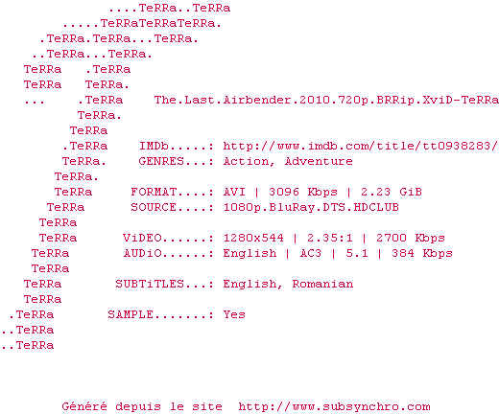Click the 1280x544 resolution value
Viewport: 499px width, 414px height.
tap(253, 238)
